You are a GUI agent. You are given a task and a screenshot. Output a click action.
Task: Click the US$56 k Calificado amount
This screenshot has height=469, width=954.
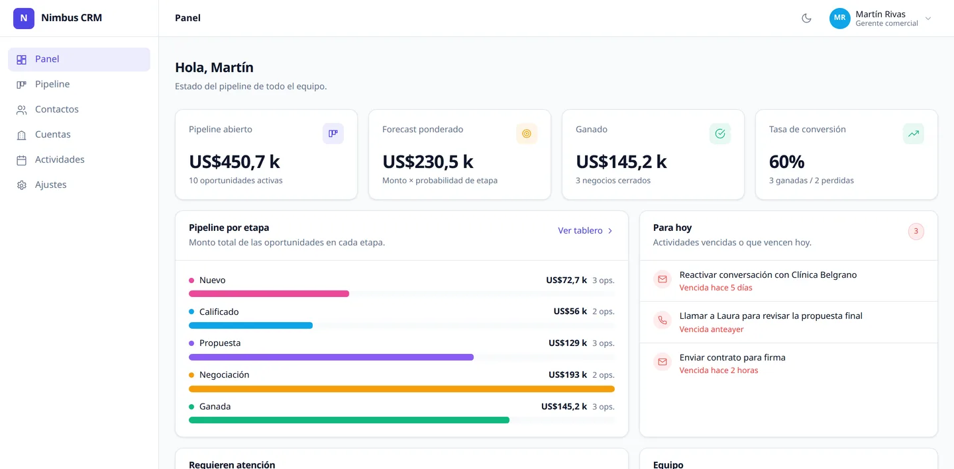point(570,312)
